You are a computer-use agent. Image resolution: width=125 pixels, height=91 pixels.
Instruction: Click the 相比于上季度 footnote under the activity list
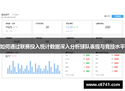70,75
